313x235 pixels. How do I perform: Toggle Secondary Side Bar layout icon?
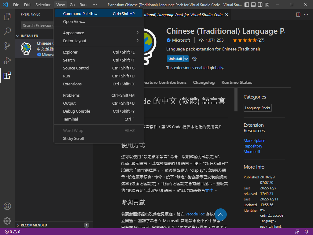[260, 5]
